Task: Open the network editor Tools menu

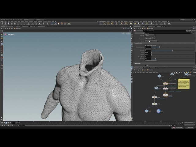Action: 147,72
